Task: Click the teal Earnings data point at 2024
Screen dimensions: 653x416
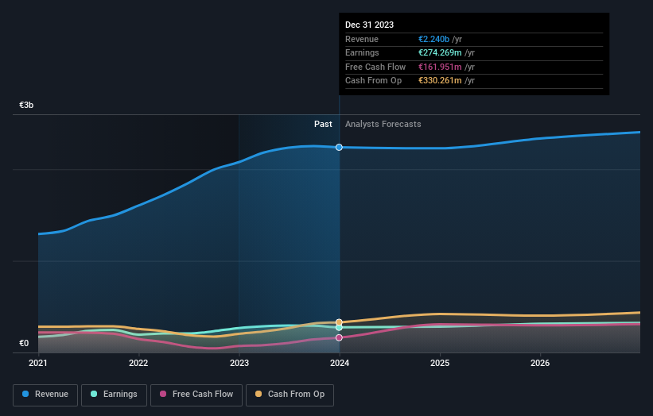Action: pos(339,327)
